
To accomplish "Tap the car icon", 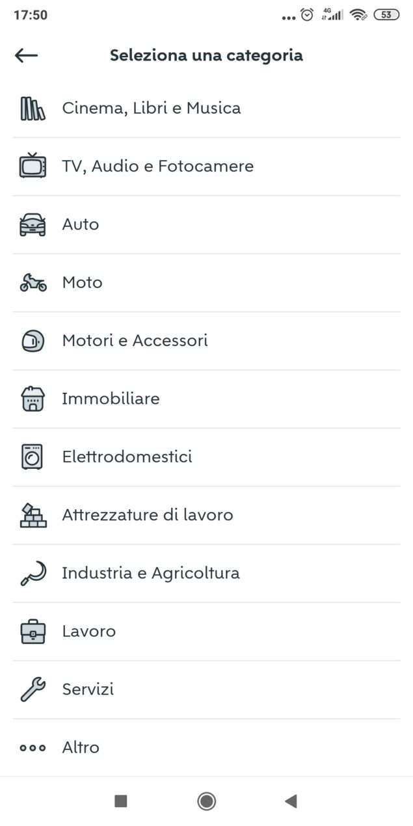I will click(x=33, y=224).
